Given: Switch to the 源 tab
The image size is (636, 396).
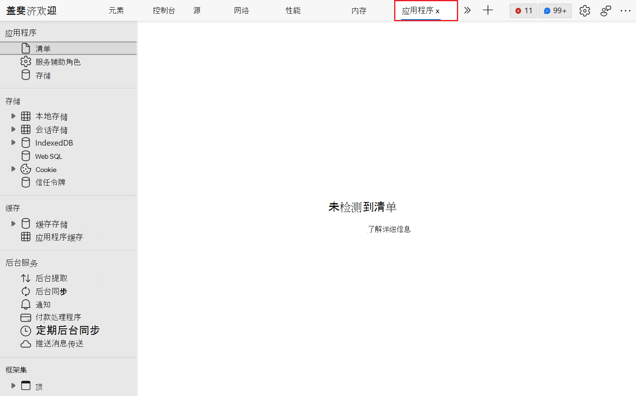Looking at the screenshot, I should point(197,10).
